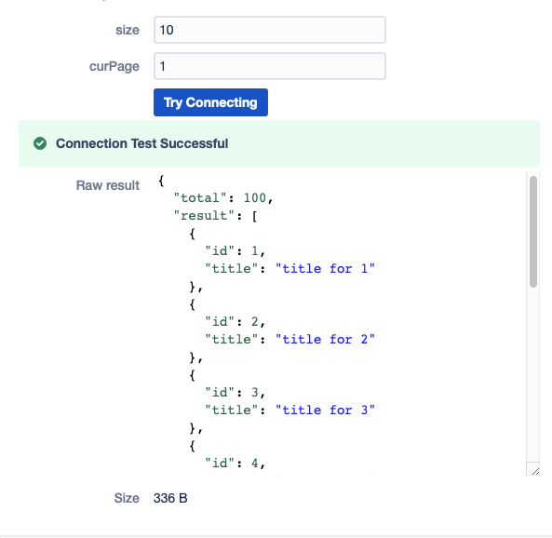This screenshot has height=538, width=552.
Task: Click the total value 100
Action: click(255, 198)
